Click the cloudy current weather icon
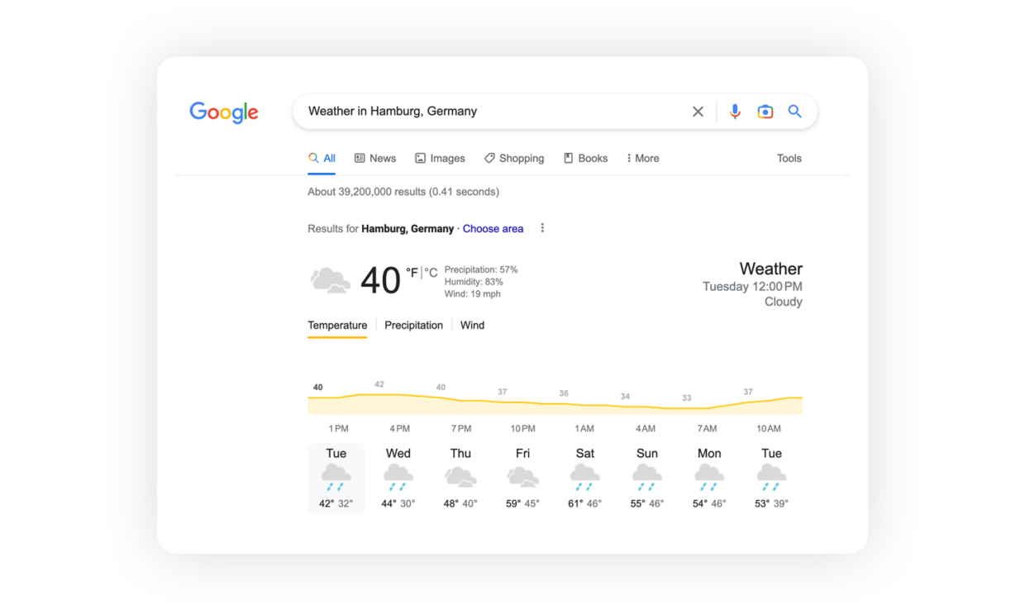This screenshot has width=1025, height=610. click(330, 280)
